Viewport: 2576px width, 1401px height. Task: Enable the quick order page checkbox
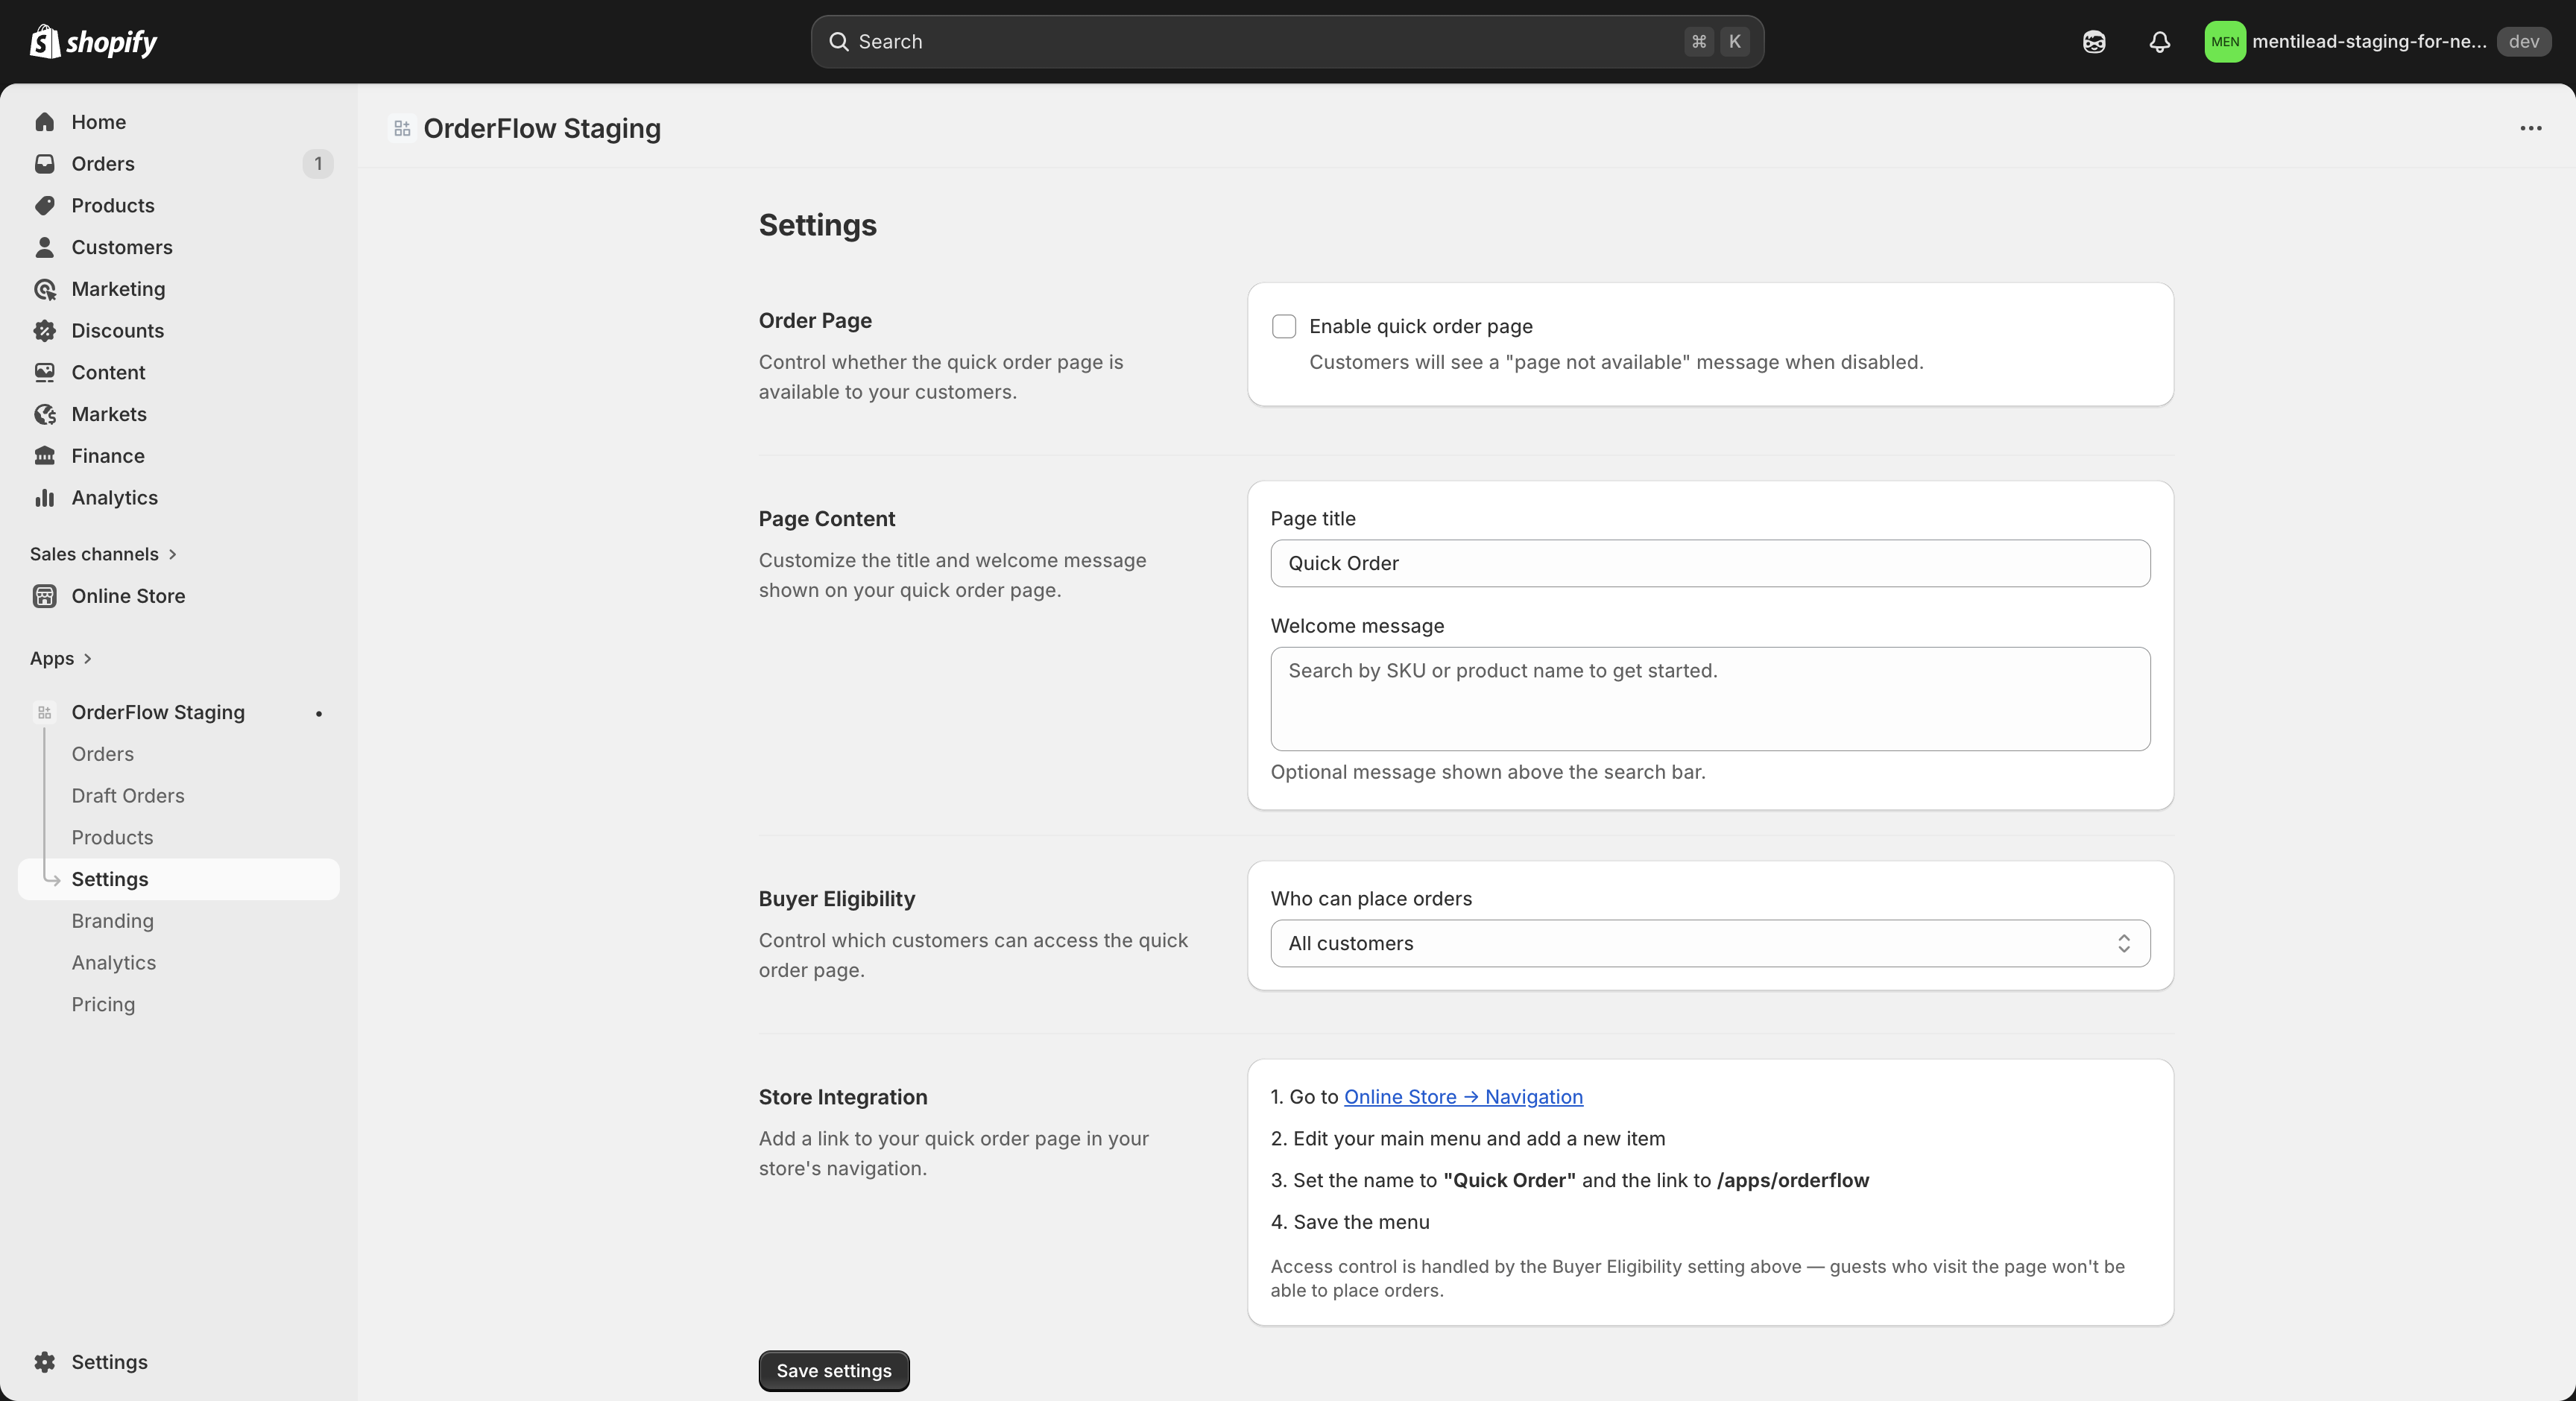pyautogui.click(x=1284, y=326)
